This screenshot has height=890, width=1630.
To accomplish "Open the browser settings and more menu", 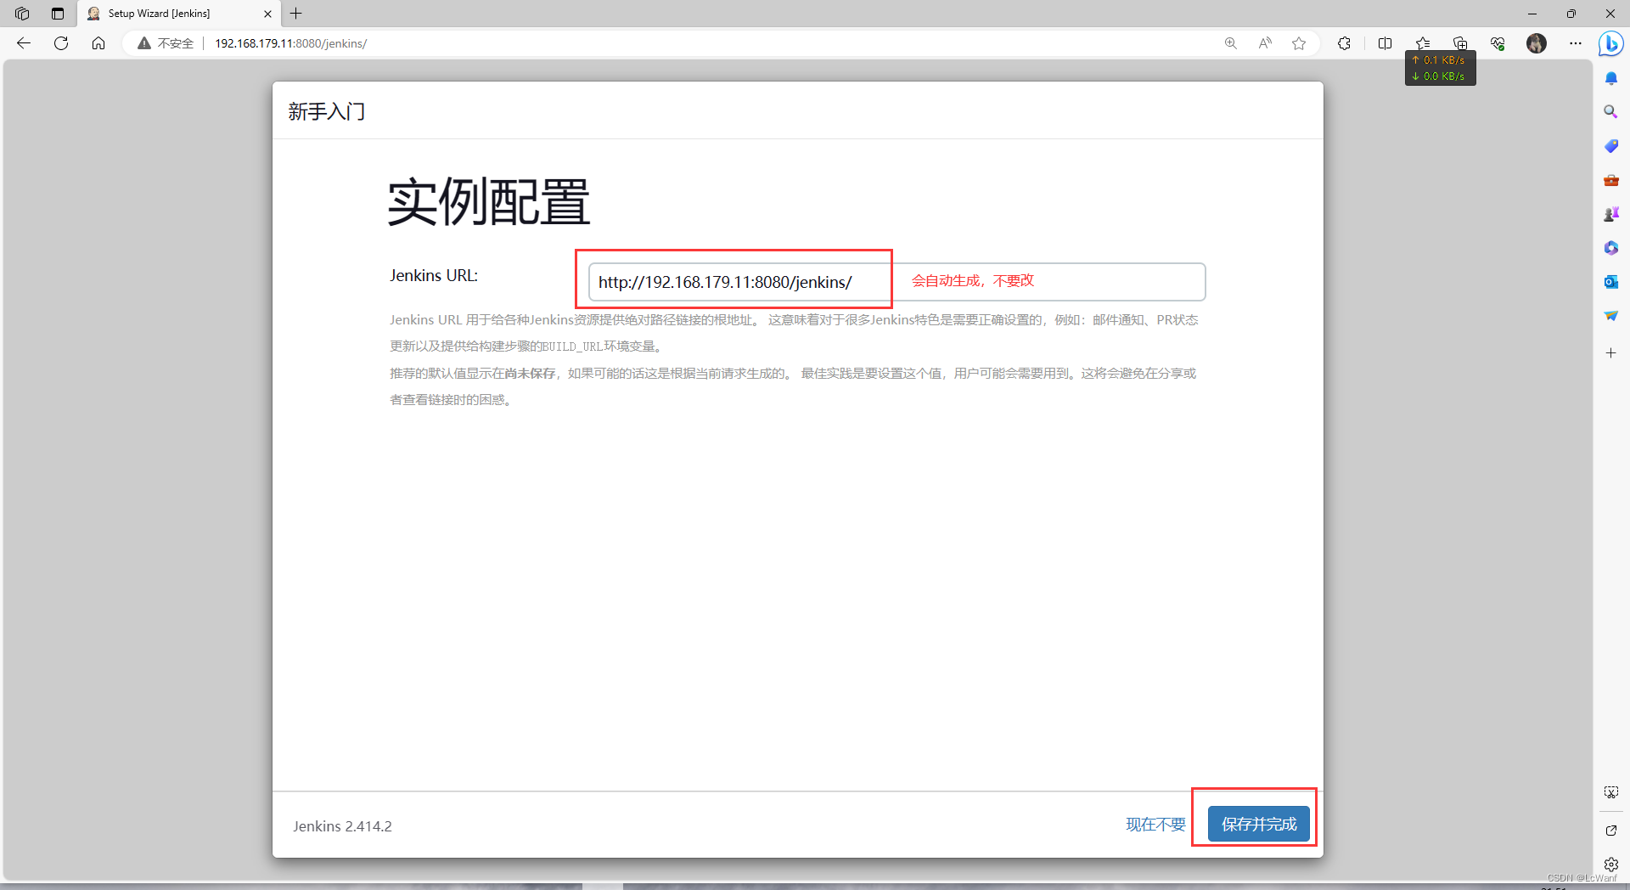I will (1576, 43).
